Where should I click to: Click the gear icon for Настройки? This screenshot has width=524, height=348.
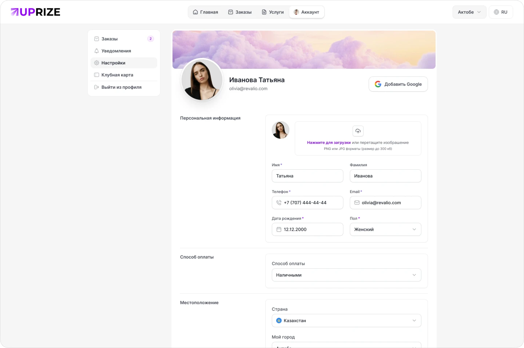point(96,63)
